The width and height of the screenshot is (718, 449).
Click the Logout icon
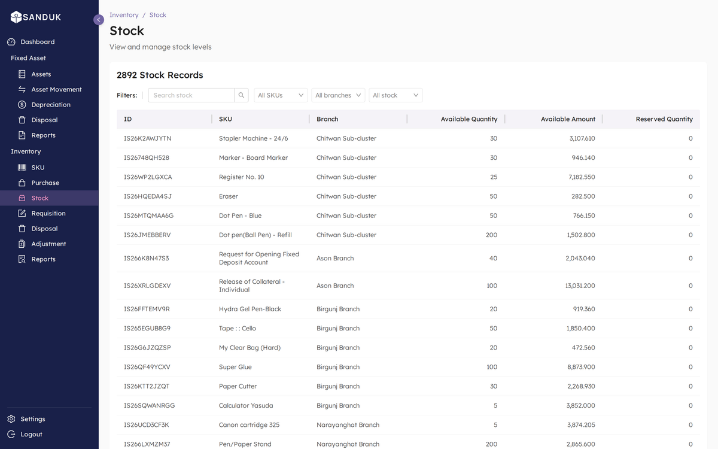point(11,434)
